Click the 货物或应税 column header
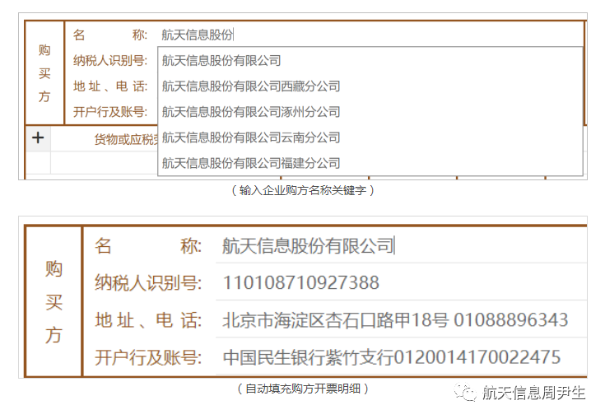This screenshot has width=605, height=419. pos(126,139)
